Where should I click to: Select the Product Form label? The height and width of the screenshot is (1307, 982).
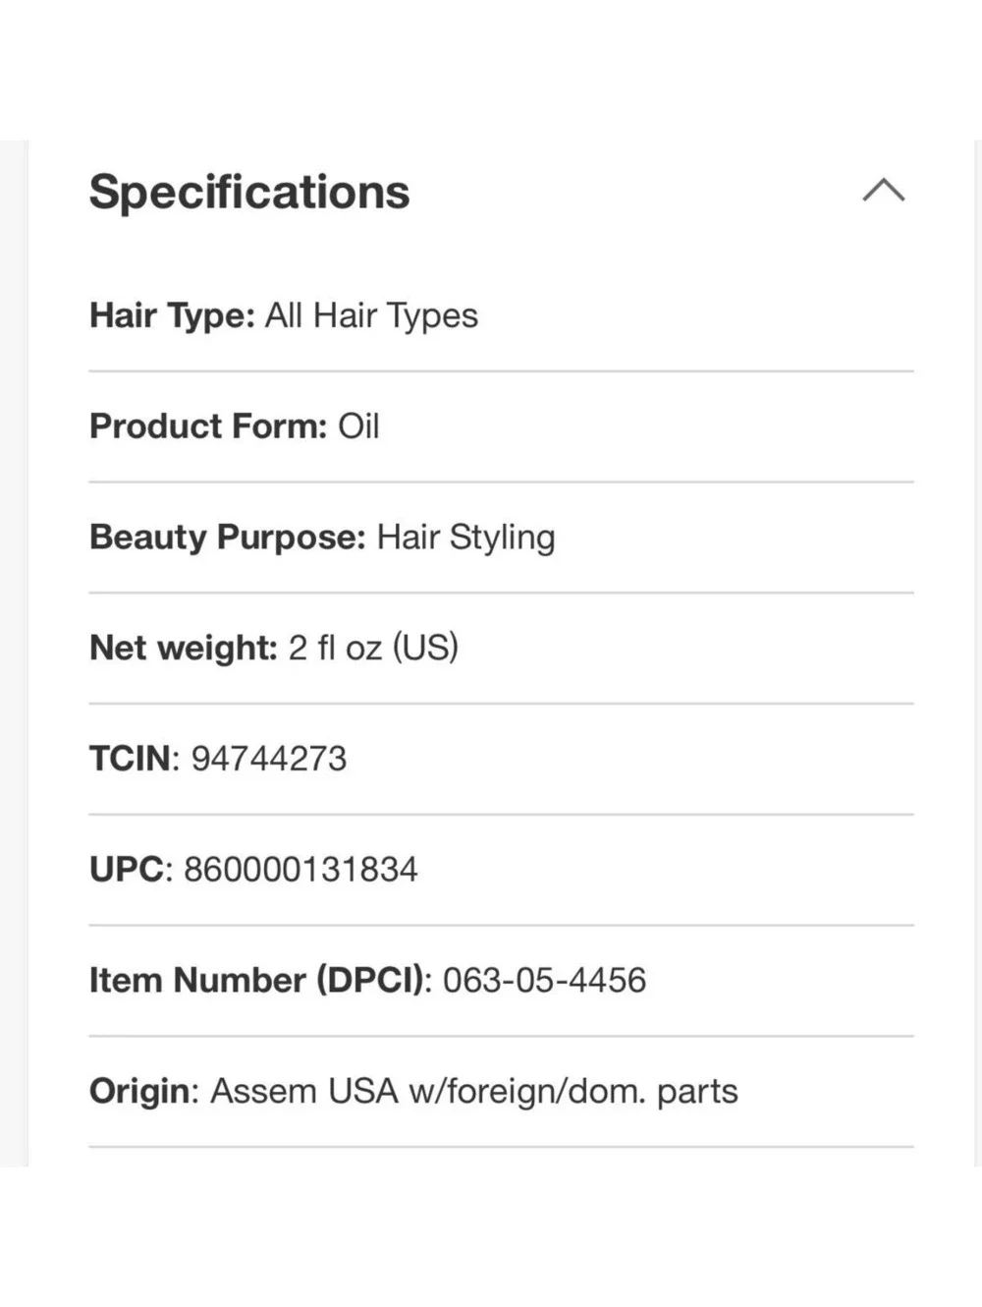[208, 426]
